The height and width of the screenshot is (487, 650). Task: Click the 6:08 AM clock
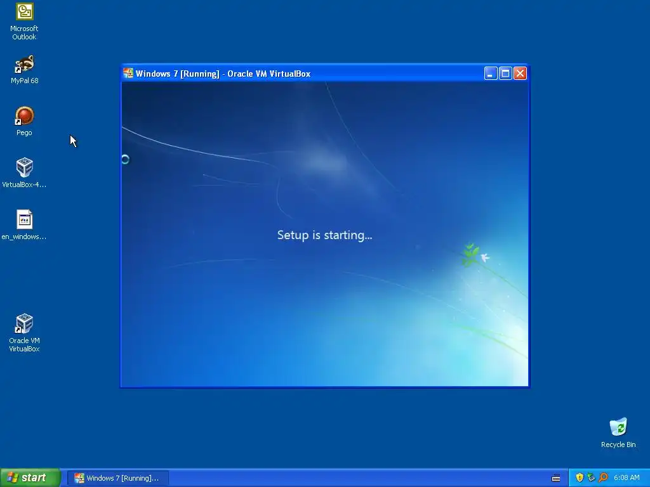click(x=627, y=477)
